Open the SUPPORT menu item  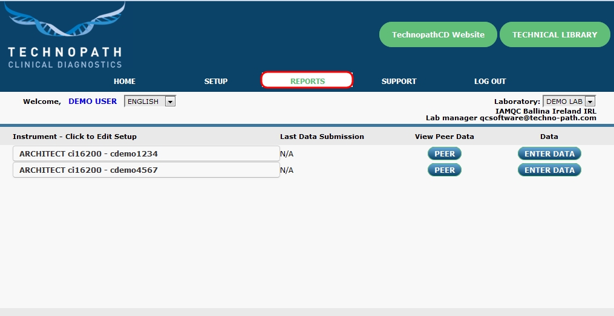tap(399, 81)
